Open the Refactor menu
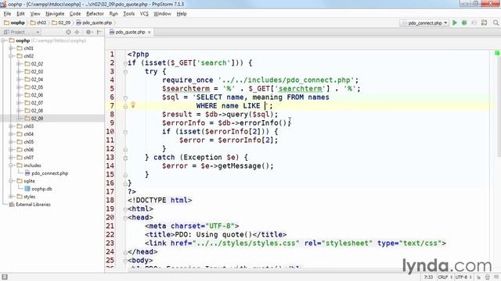The height and width of the screenshot is (281, 501). pyautogui.click(x=95, y=14)
